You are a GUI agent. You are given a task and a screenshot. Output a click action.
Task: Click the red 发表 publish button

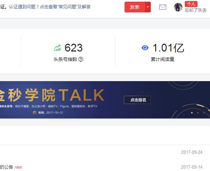pos(135,7)
